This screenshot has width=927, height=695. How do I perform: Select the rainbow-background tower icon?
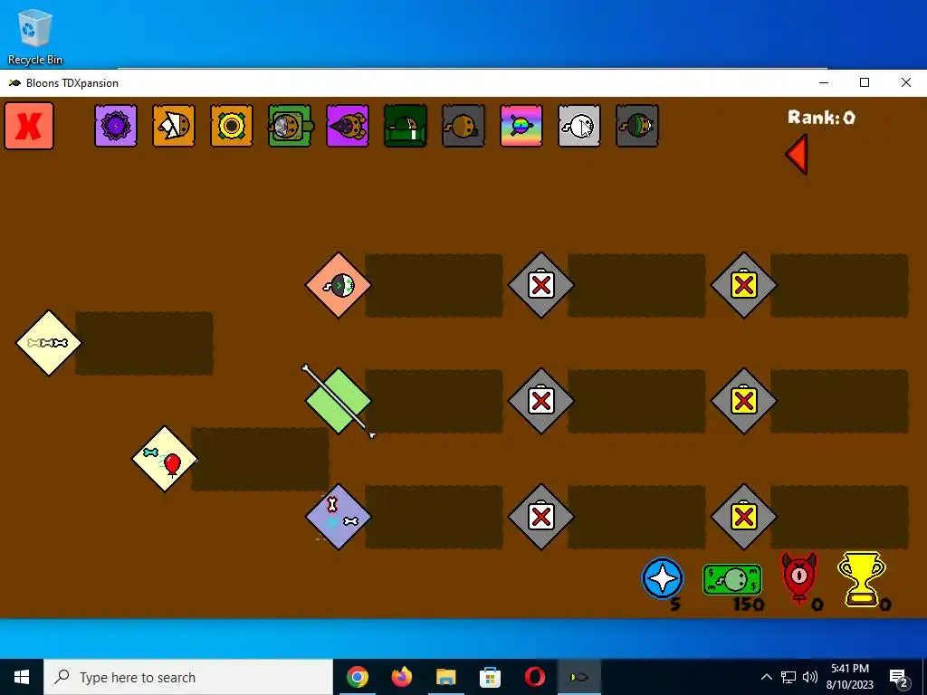(521, 126)
